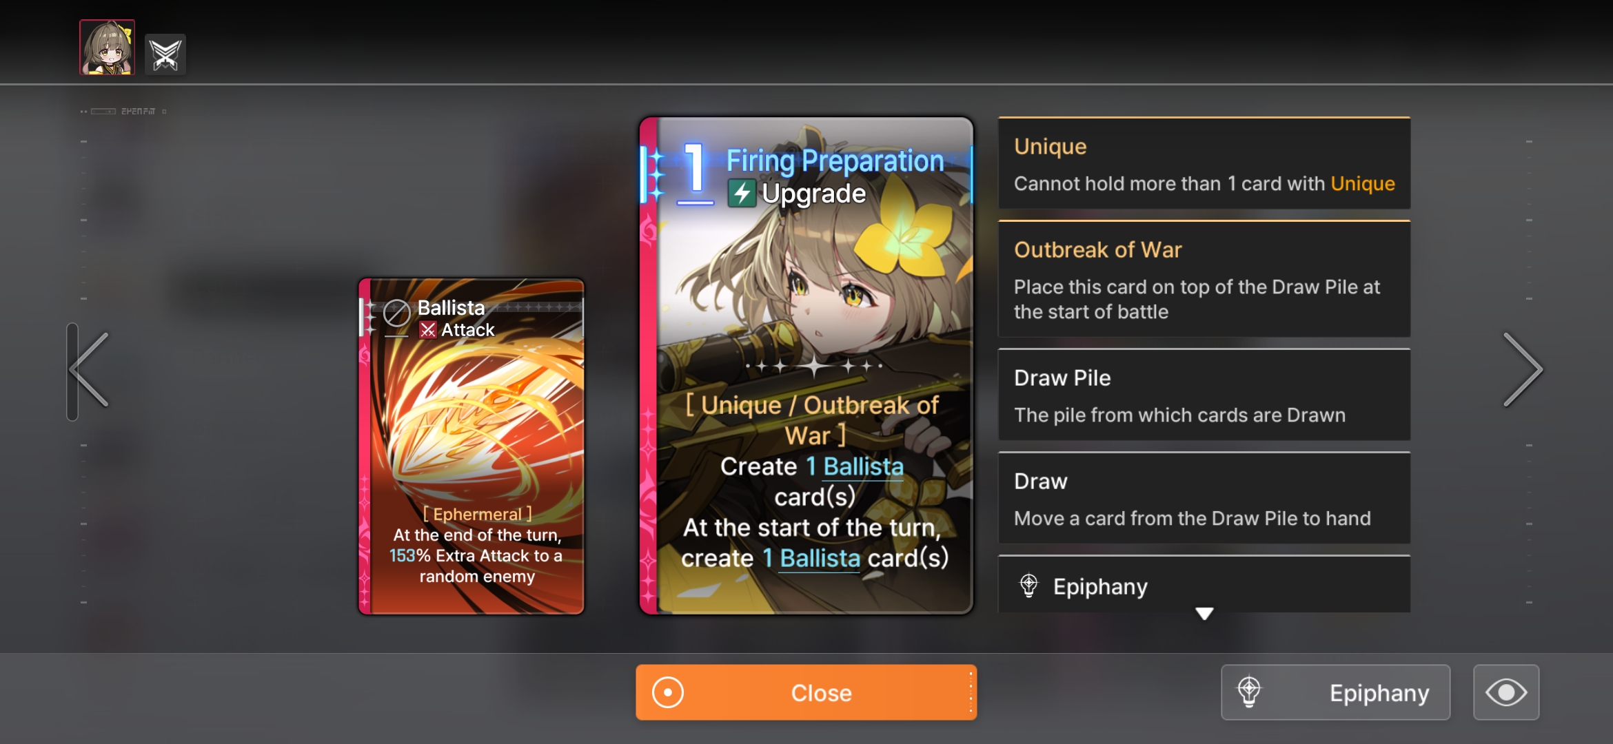The image size is (1613, 744).
Task: Go to the next card with right arrow
Action: [1522, 370]
